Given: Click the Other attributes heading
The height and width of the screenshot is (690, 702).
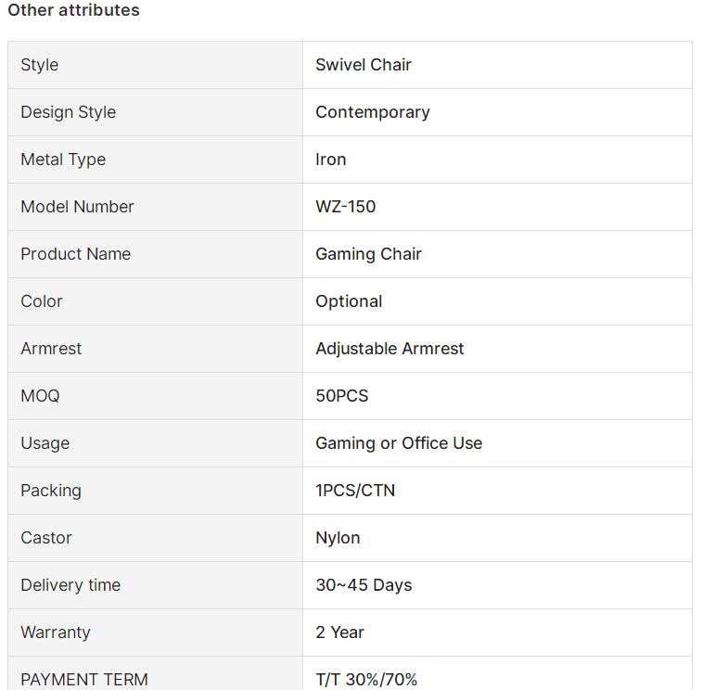Looking at the screenshot, I should click(74, 10).
